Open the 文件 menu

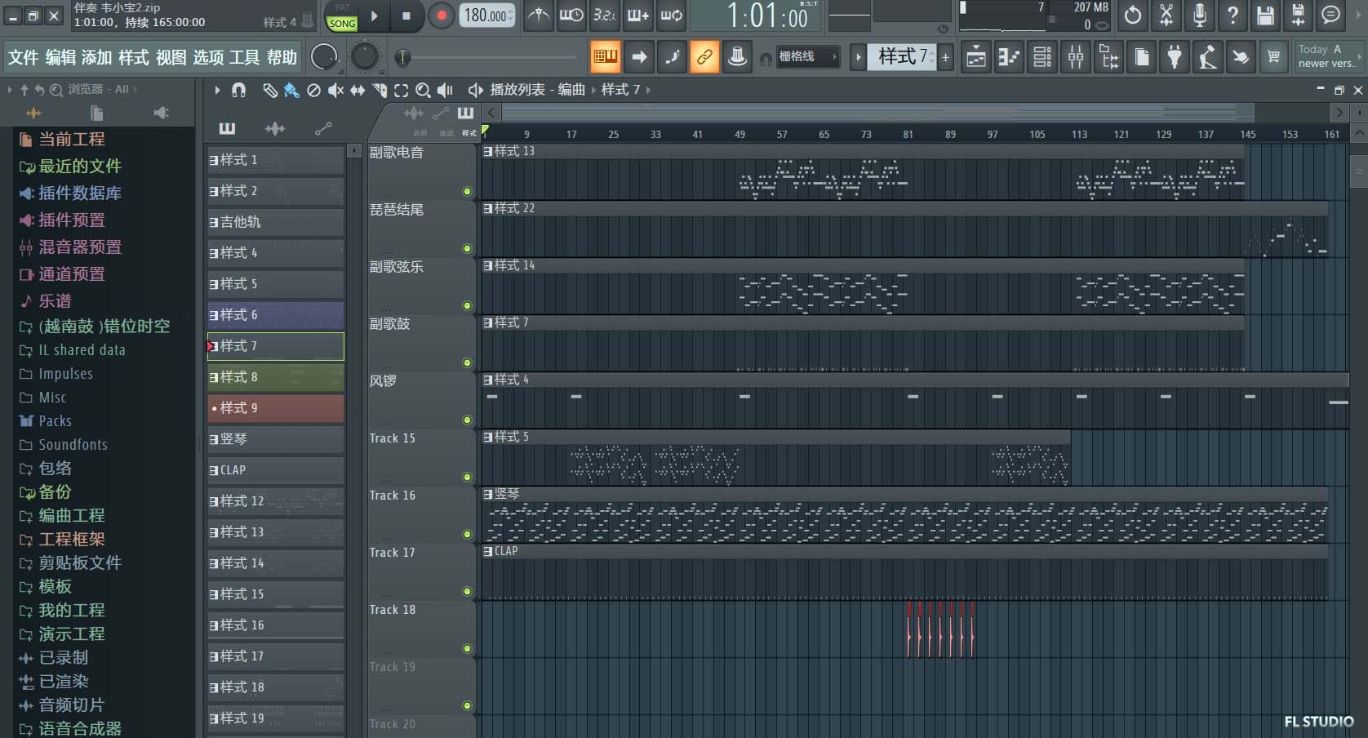23,57
